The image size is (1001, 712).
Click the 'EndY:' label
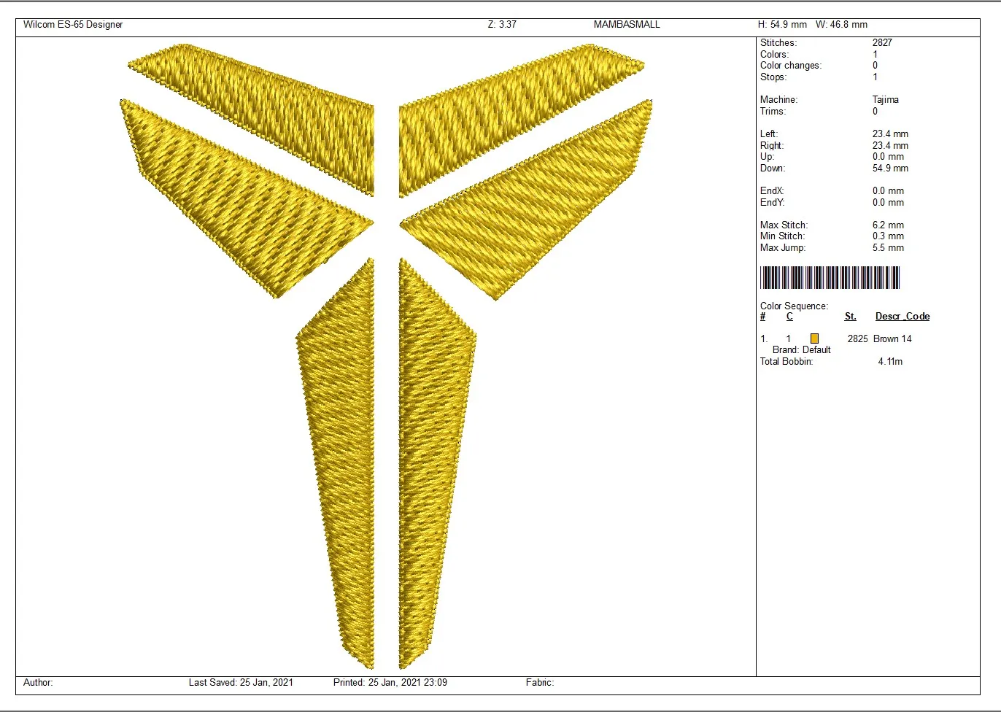click(x=772, y=202)
